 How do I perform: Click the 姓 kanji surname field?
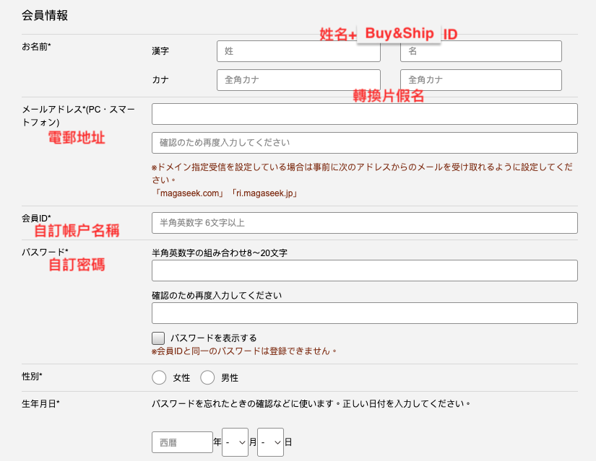pyautogui.click(x=298, y=51)
